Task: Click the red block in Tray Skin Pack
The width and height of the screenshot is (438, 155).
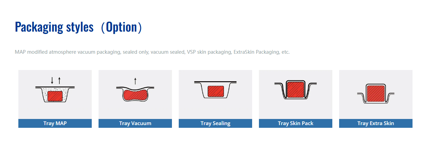Action: tap(296, 89)
